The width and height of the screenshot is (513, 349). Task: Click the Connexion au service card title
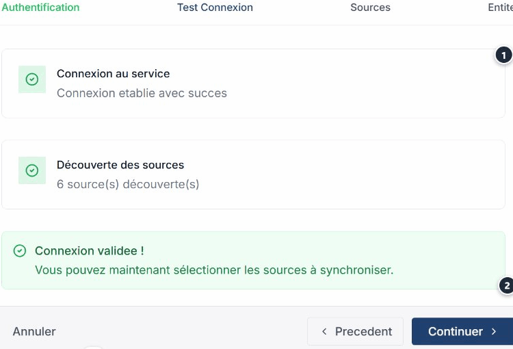click(113, 73)
